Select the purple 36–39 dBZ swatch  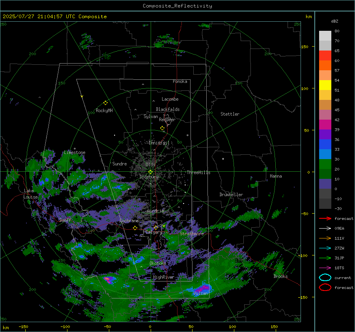(x=325, y=134)
